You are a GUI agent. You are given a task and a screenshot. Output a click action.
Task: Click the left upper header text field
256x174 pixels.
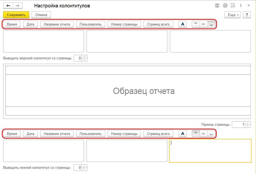click(x=43, y=41)
